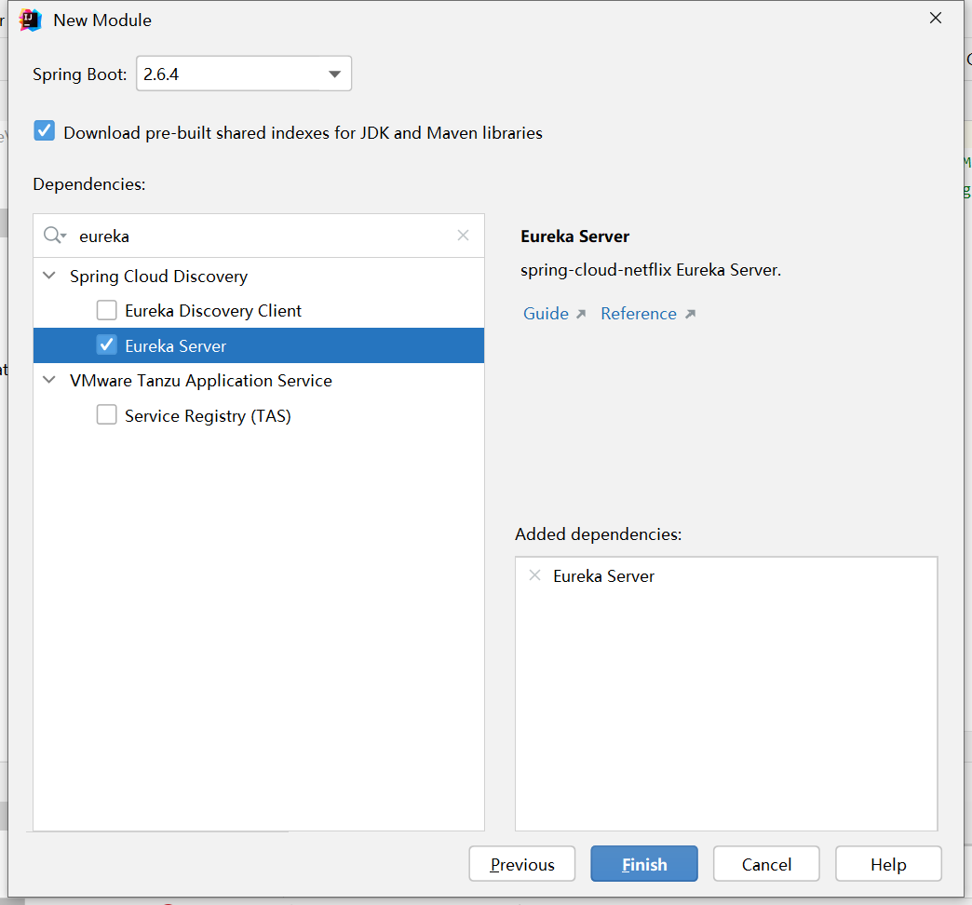
Task: Click spring-cloud-netflix Eureka Server description text
Action: click(651, 270)
